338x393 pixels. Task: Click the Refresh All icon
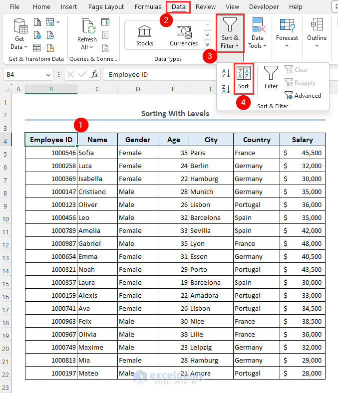point(87,35)
